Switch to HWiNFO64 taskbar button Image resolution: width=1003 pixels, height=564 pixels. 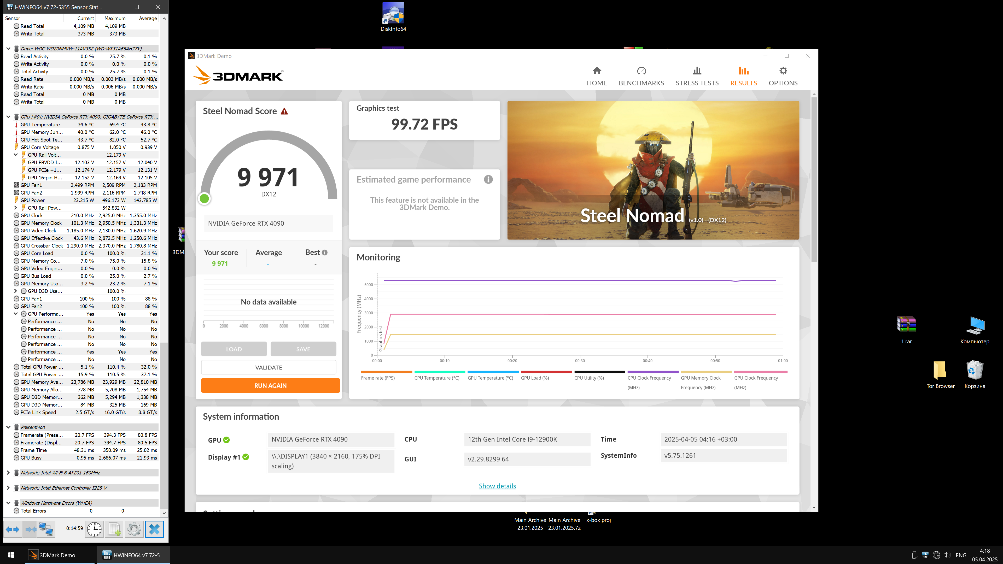pyautogui.click(x=133, y=555)
